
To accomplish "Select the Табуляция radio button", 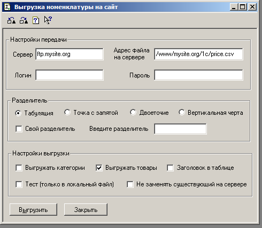I will [x=18, y=113].
